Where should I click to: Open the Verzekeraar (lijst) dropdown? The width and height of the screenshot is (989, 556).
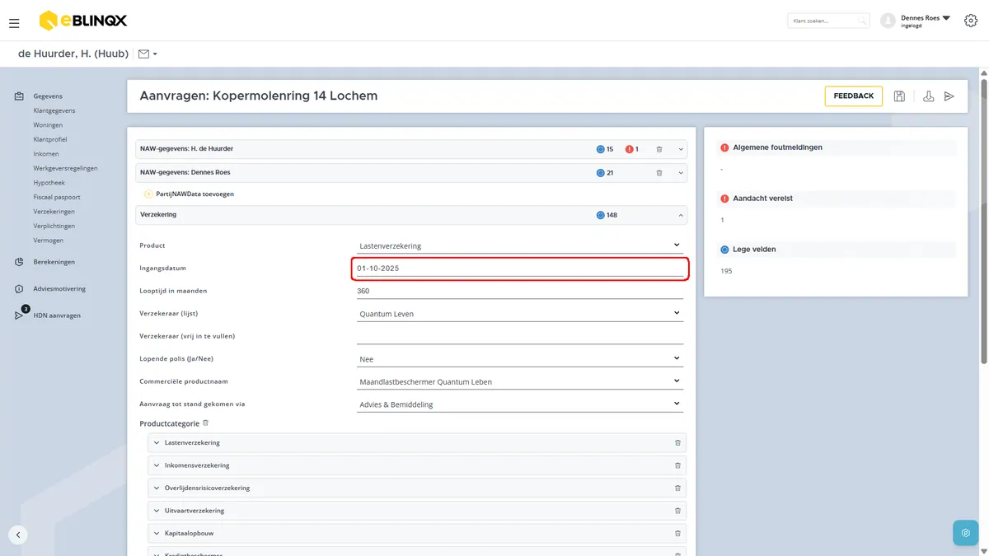520,314
